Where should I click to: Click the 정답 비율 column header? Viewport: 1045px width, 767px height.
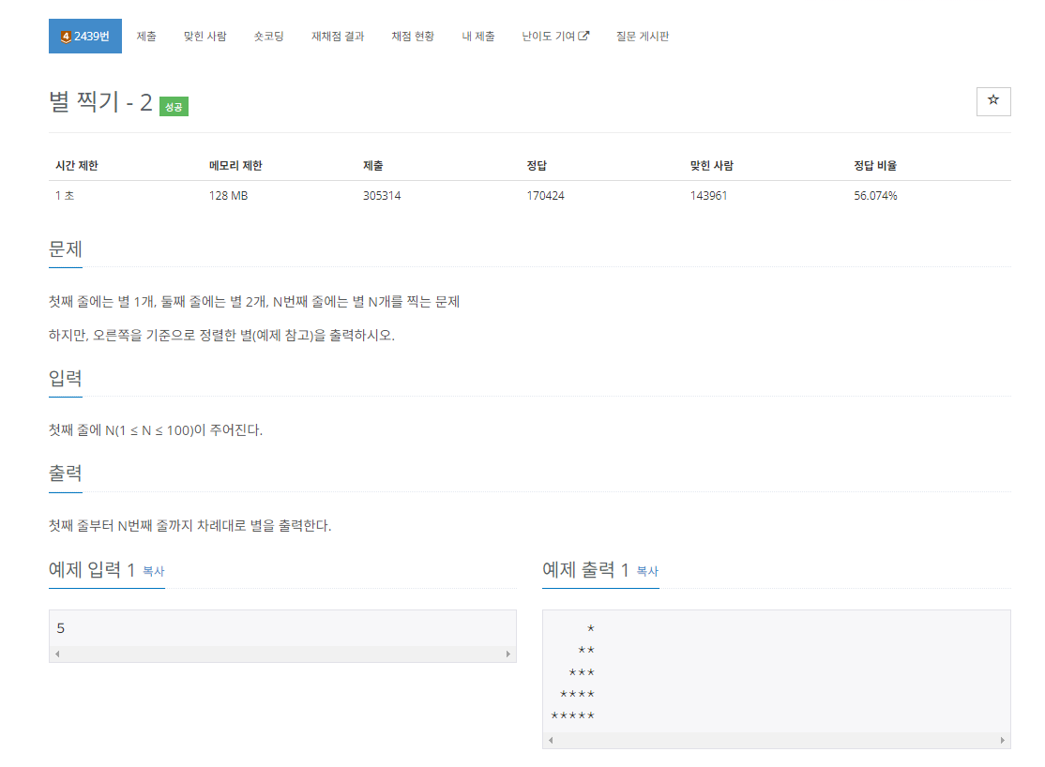click(875, 165)
